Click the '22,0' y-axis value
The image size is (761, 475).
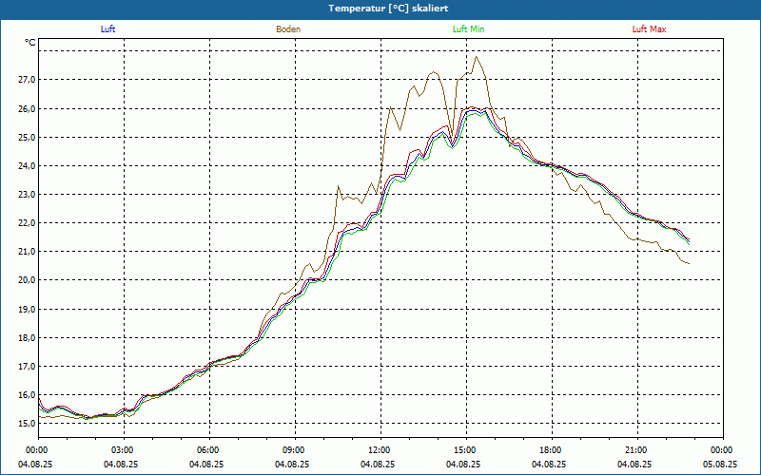(27, 223)
